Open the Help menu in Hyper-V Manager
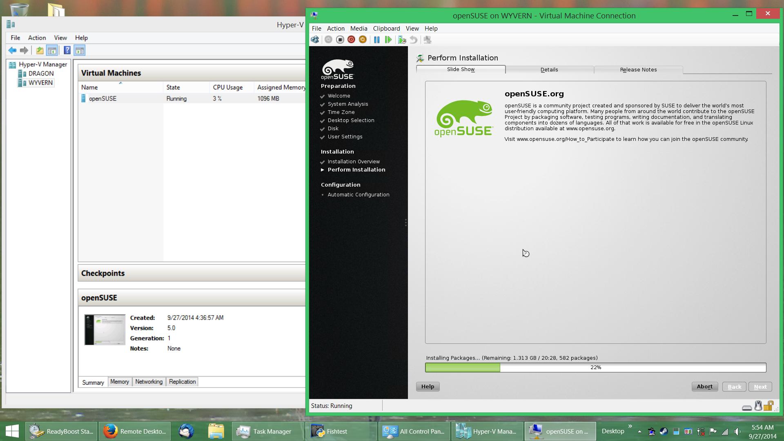 (x=81, y=38)
